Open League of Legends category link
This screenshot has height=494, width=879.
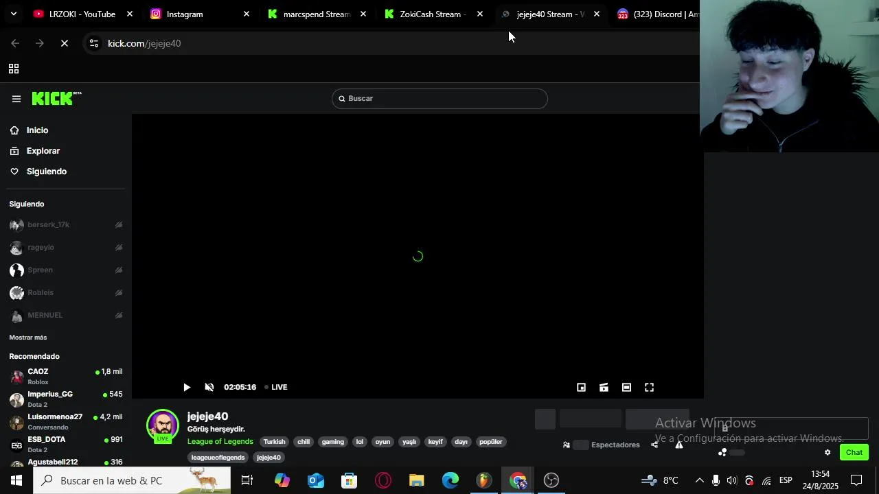(220, 442)
